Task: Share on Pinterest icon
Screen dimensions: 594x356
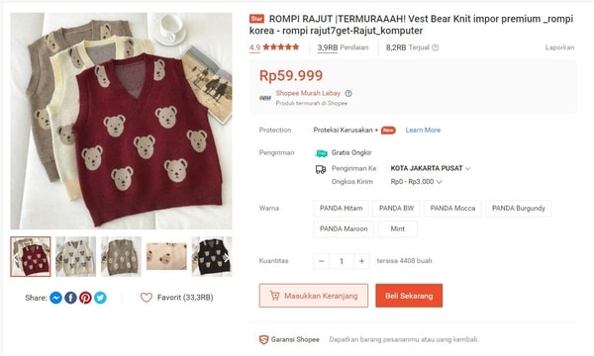Action: coord(85,298)
